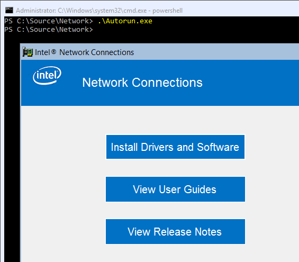Open View User Guides
Viewport: 299px width, 262px height.
click(x=175, y=189)
